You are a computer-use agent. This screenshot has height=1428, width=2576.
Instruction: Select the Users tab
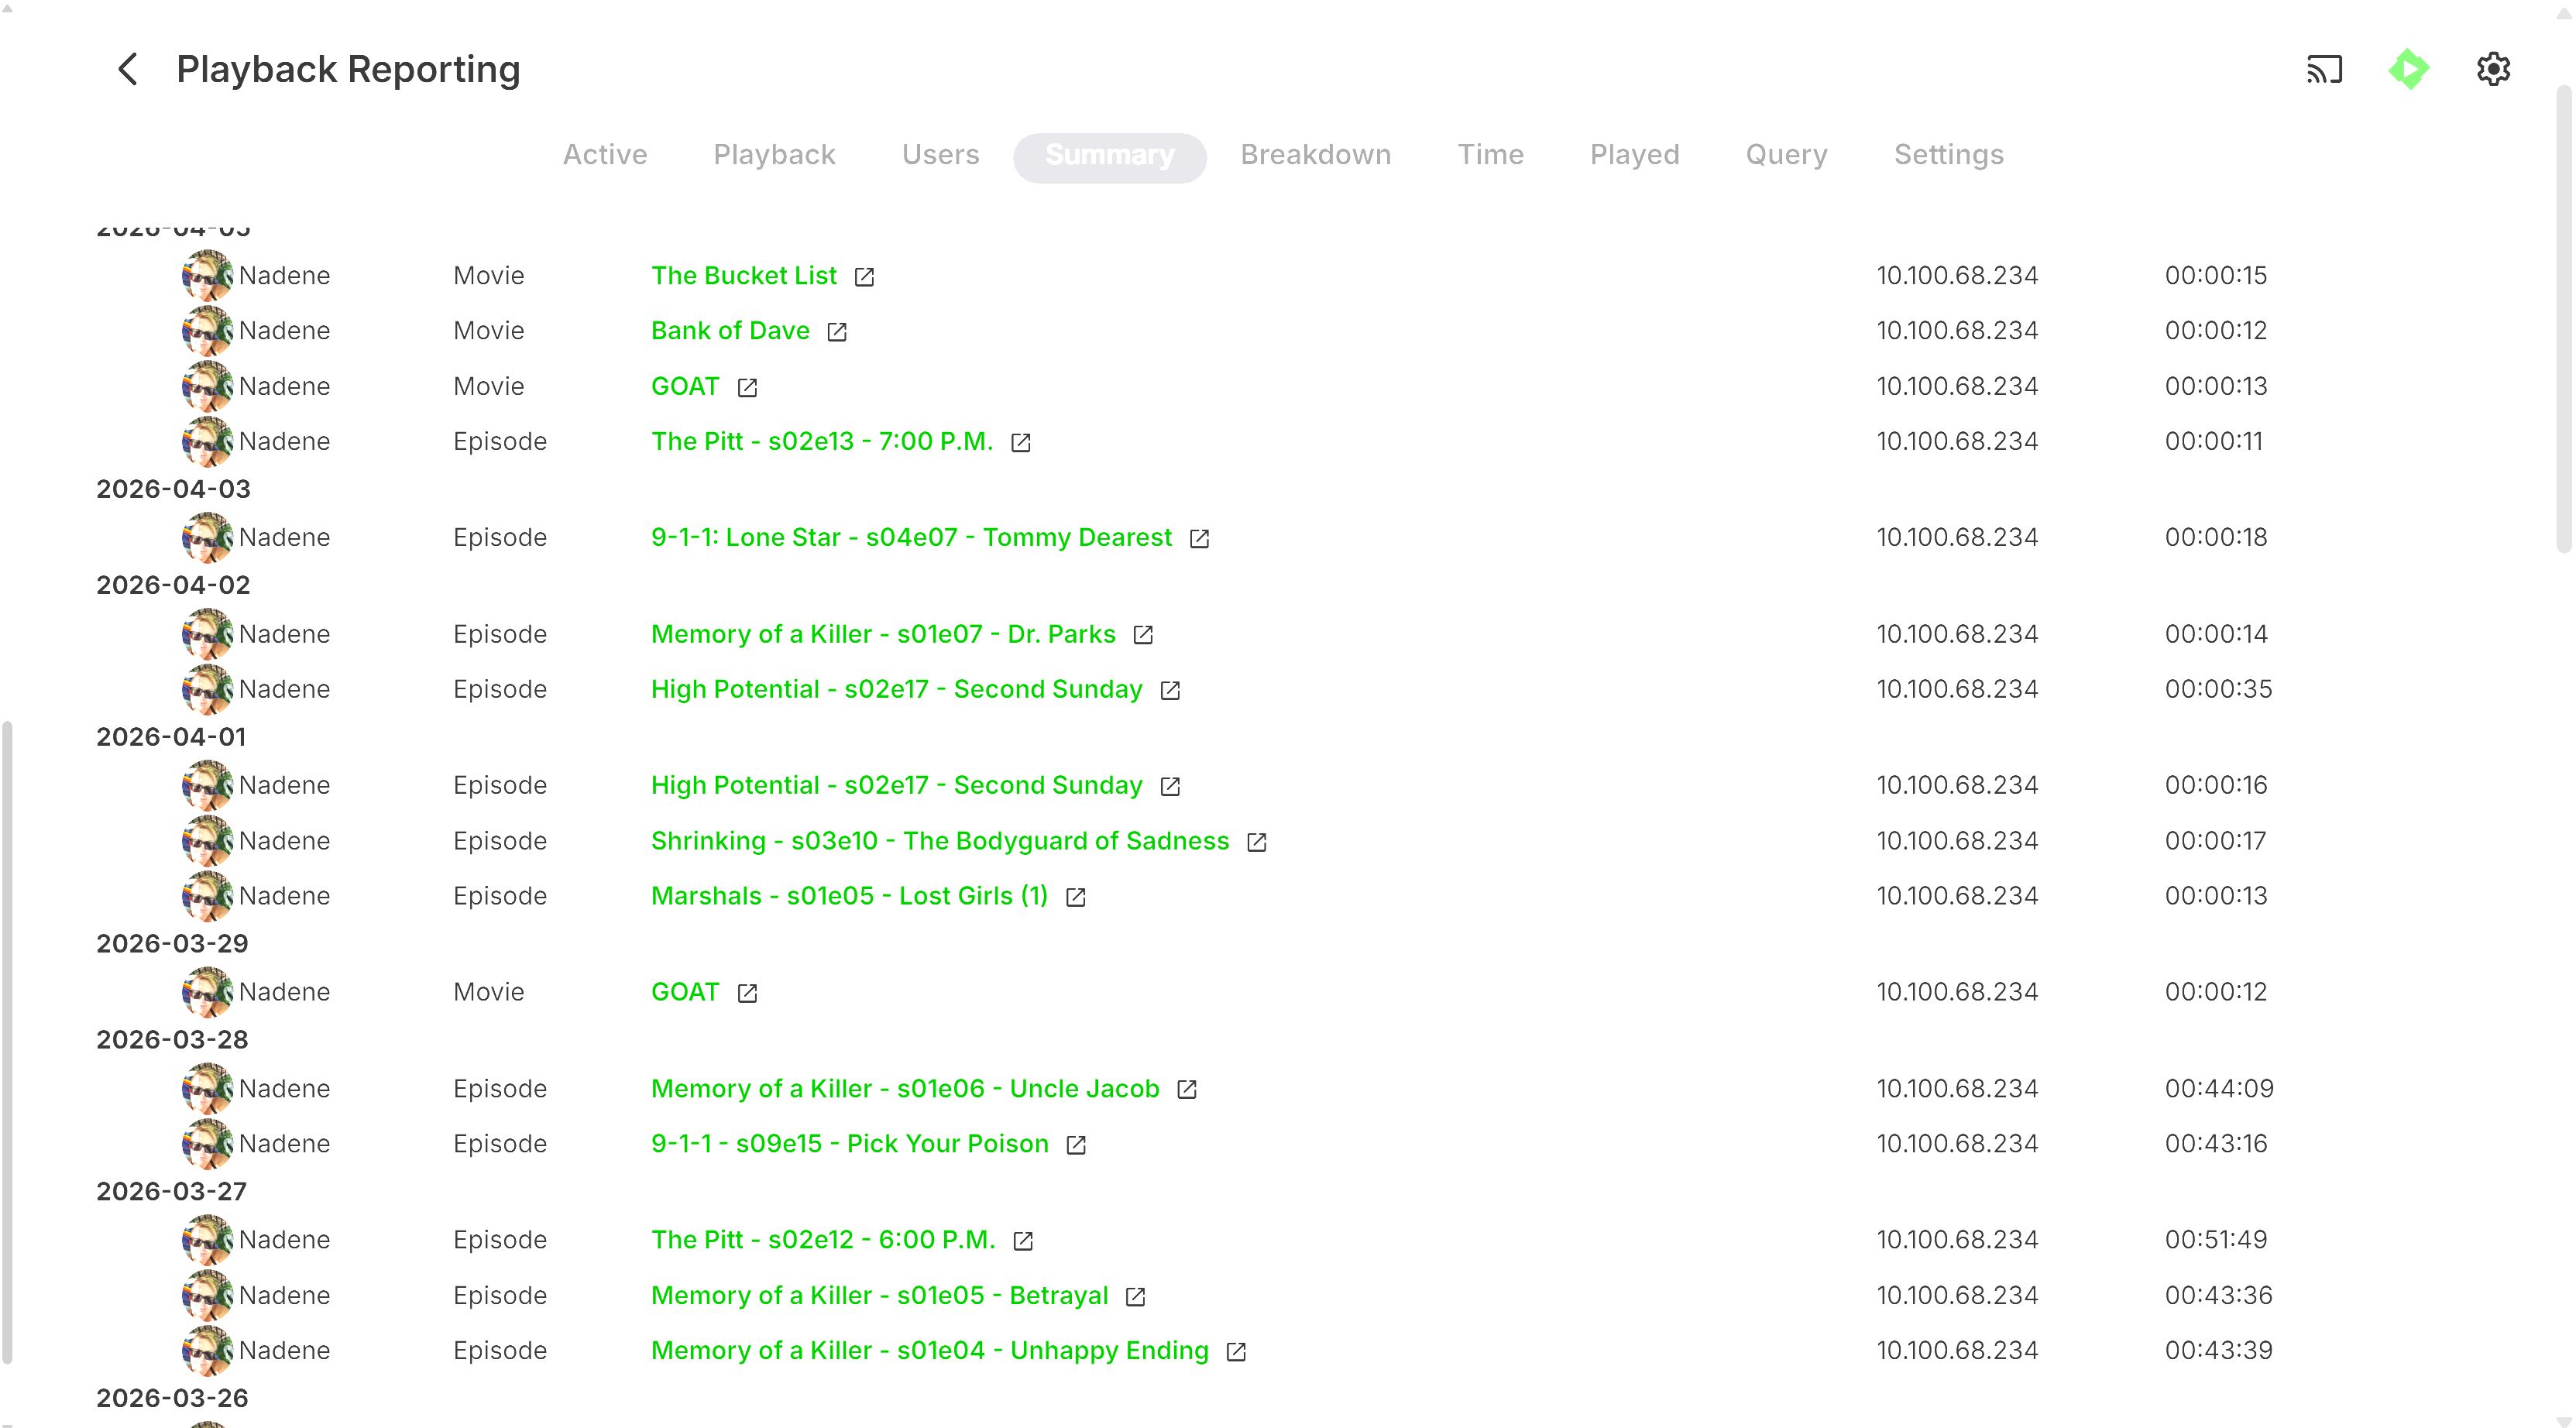940,155
